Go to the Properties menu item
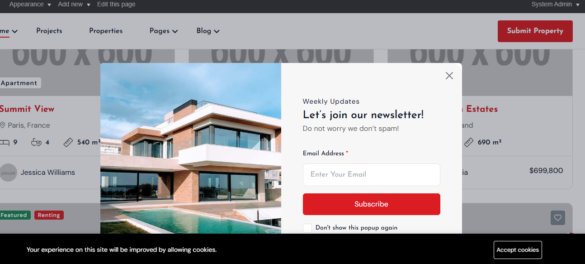This screenshot has width=585, height=264. tap(106, 31)
